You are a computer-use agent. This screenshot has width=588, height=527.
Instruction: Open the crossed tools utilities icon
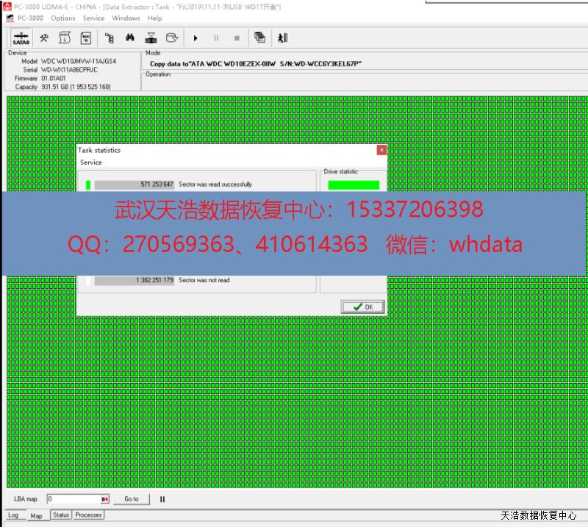pyautogui.click(x=44, y=38)
